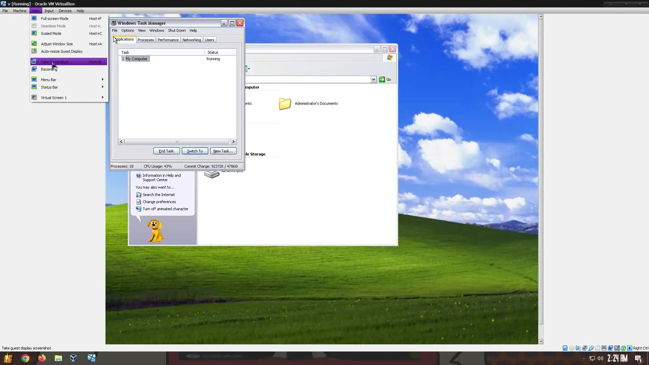
Task: Click the USB devices status bar icon
Action: pyautogui.click(x=591, y=348)
